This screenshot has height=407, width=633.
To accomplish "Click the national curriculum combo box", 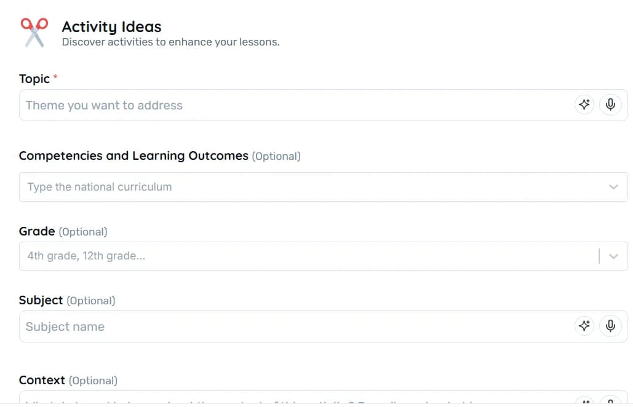I will (308, 187).
